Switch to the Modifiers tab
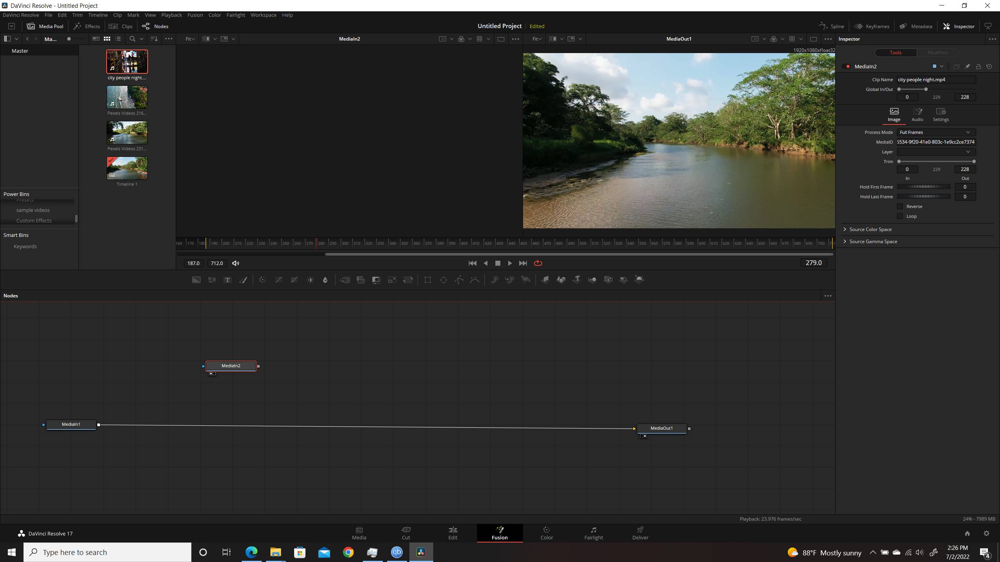The height and width of the screenshot is (562, 1000). click(937, 53)
